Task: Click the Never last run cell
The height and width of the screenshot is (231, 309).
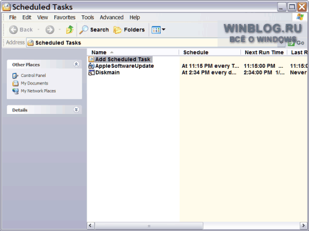Action: 298,73
